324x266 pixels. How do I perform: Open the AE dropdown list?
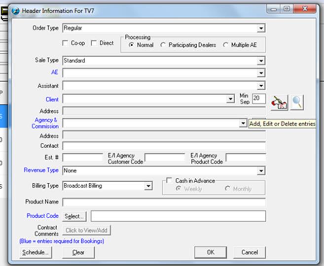point(261,73)
